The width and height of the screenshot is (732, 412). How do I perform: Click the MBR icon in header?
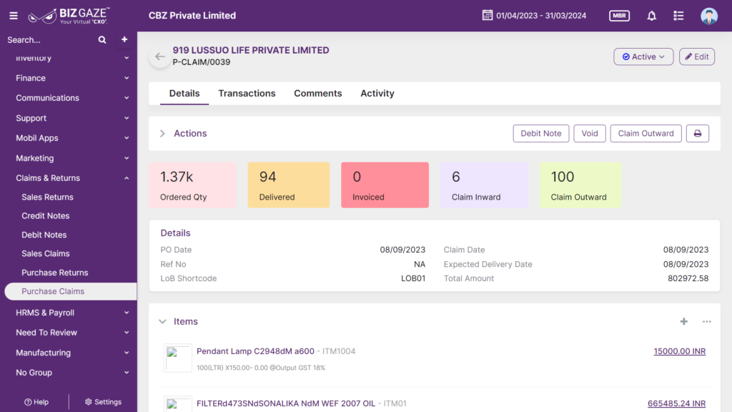(620, 16)
